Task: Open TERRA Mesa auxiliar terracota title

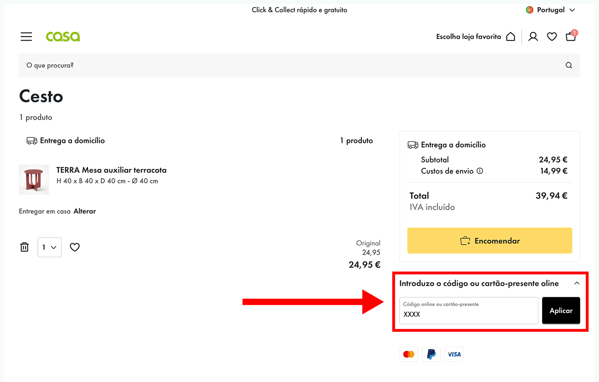Action: click(111, 170)
